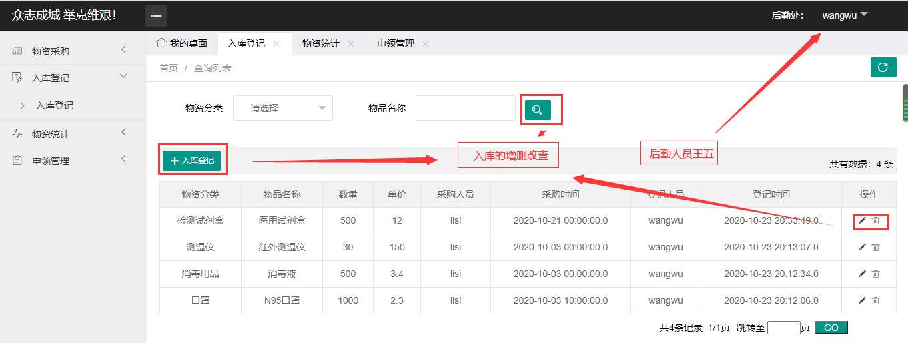Switch to the 物资统计 tab
This screenshot has height=343, width=908.
(329, 44)
